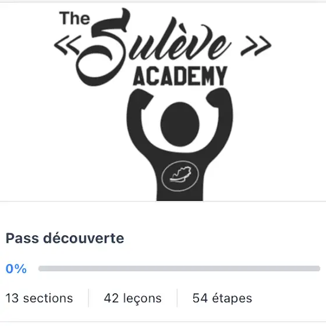The width and height of the screenshot is (326, 326).
Task: Click the figure's torso below the emblem
Action: coord(180,196)
